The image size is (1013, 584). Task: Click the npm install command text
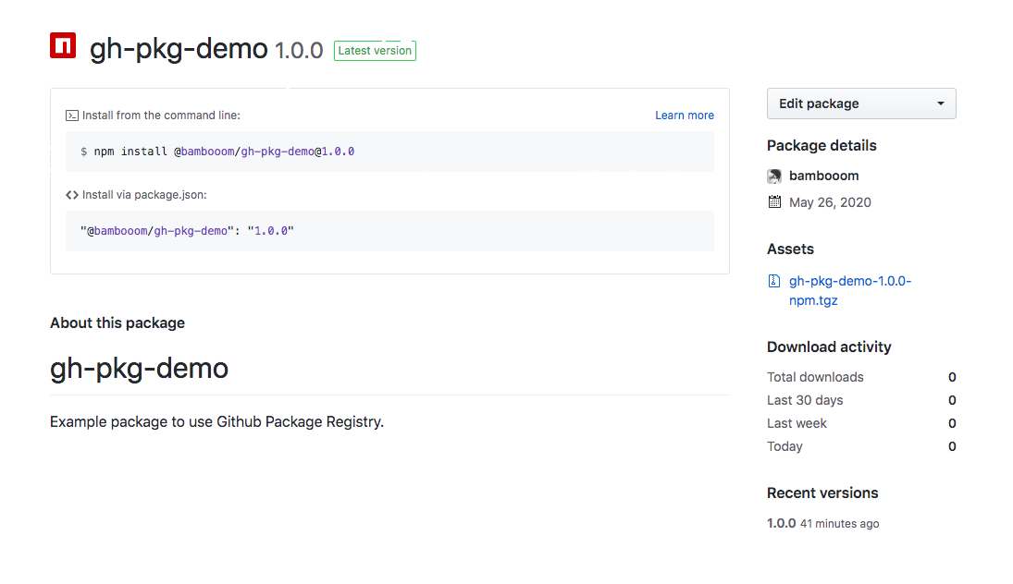(x=217, y=152)
